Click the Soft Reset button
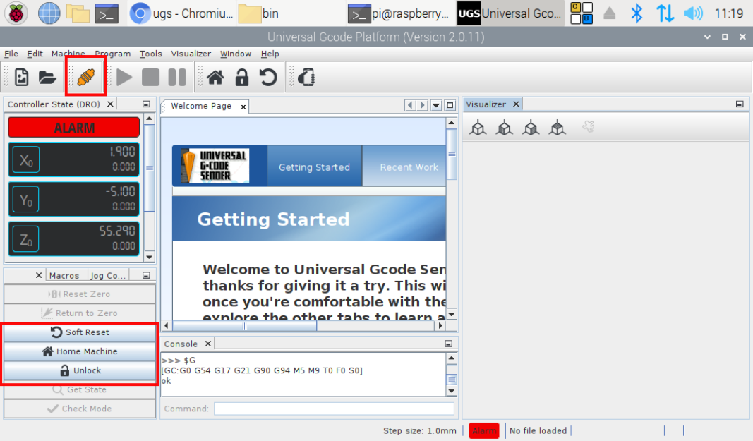The image size is (753, 441). pos(80,332)
